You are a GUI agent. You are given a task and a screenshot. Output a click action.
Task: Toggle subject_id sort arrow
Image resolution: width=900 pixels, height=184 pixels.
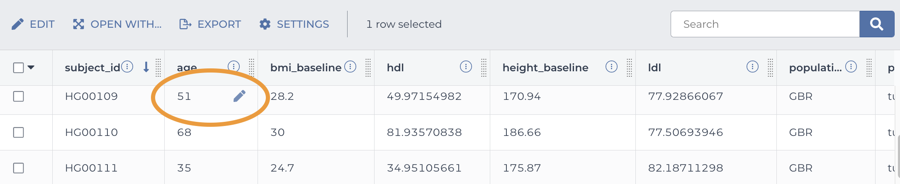coord(146,67)
